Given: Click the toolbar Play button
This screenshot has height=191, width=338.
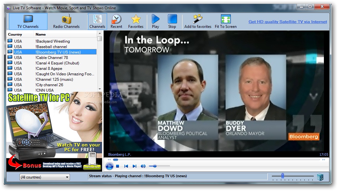Looking at the screenshot, I should click(155, 21).
